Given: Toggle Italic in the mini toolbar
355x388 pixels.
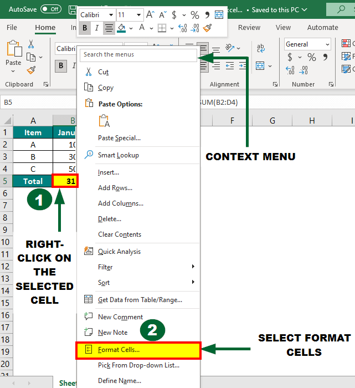Looking at the screenshot, I should click(97, 28).
